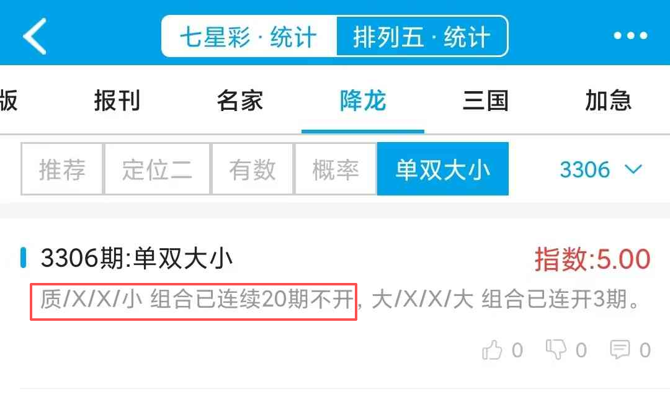
Task: Click the chevron next to 3306
Action: (x=633, y=169)
